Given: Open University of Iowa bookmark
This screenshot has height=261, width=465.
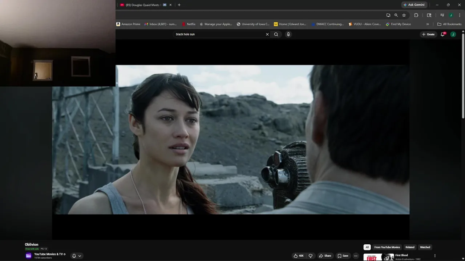Looking at the screenshot, I should (253, 24).
